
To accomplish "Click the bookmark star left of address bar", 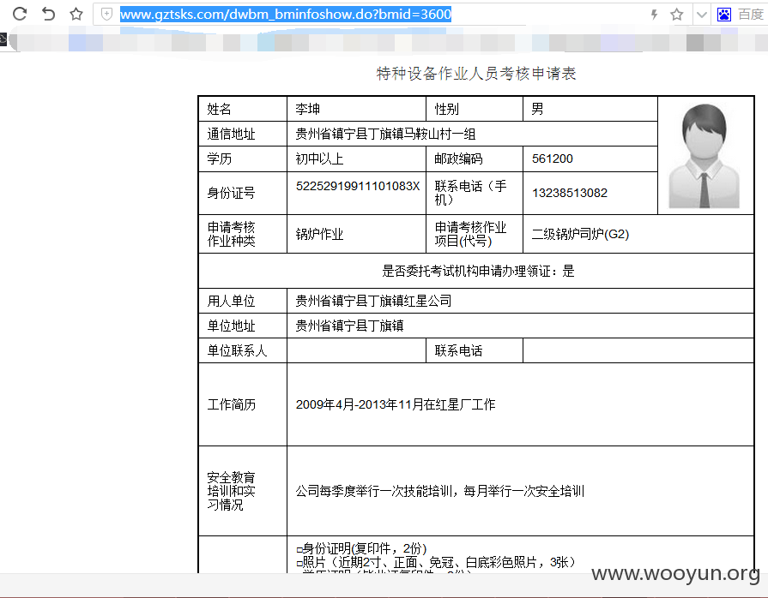I will click(76, 14).
